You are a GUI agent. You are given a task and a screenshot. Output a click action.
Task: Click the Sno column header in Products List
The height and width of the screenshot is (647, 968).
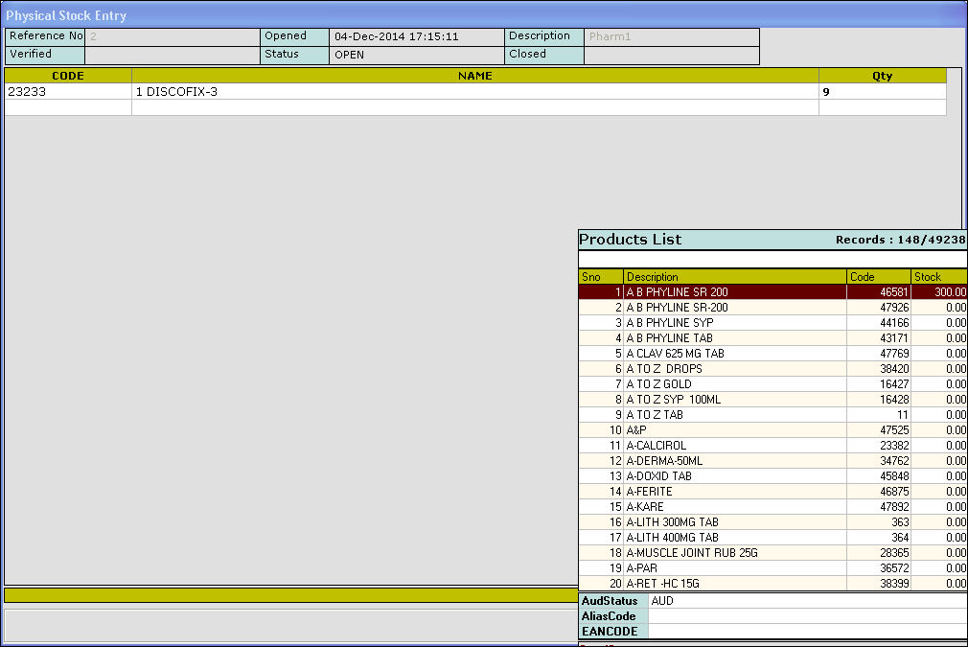click(601, 277)
